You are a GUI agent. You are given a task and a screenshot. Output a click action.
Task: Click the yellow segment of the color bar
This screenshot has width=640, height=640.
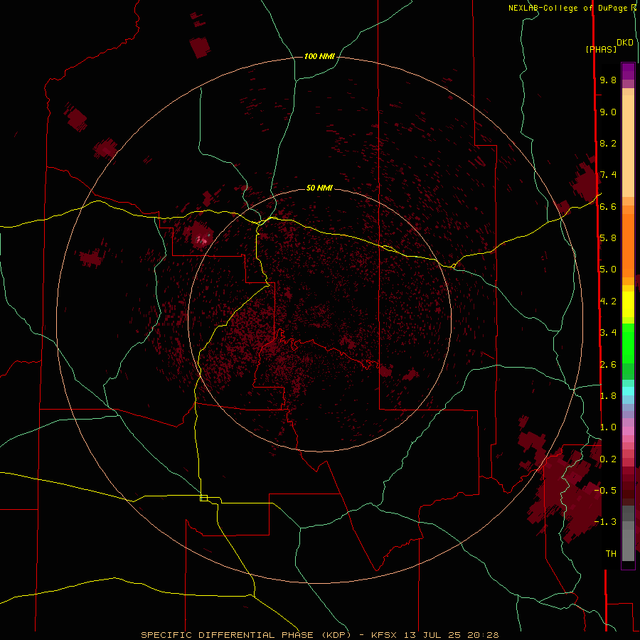628,304
